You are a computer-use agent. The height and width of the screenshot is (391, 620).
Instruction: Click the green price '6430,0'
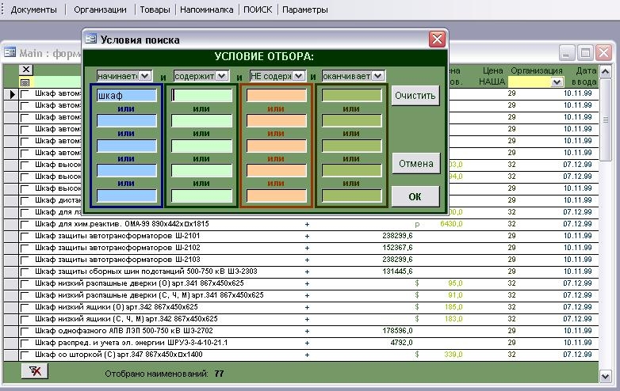pyautogui.click(x=451, y=224)
